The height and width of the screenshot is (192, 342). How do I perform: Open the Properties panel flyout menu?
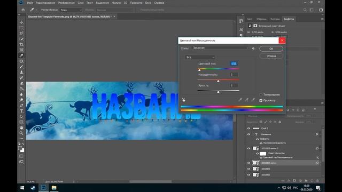tap(322, 19)
